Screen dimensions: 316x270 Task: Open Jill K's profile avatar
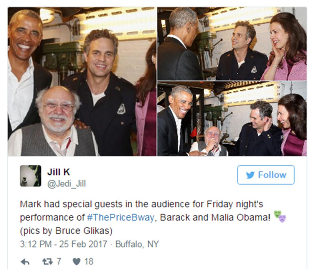point(31,176)
